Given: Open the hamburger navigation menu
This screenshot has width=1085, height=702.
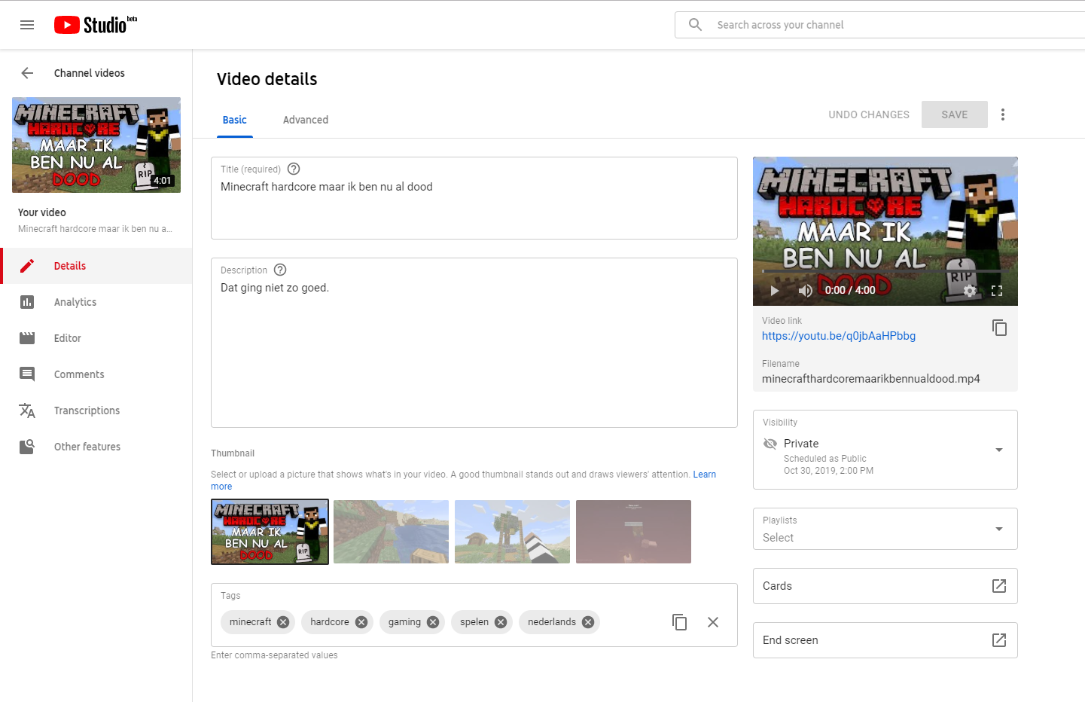Looking at the screenshot, I should point(27,25).
